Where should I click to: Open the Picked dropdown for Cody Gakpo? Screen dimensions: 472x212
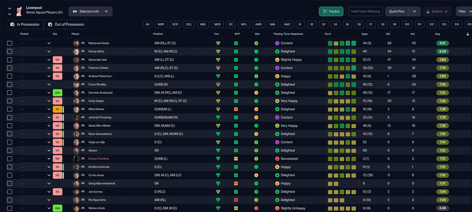click(x=35, y=101)
